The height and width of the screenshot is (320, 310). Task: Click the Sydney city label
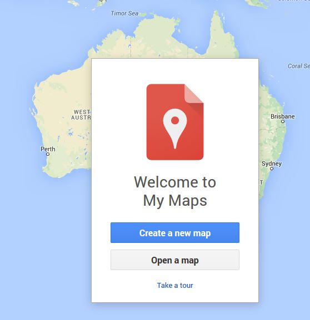point(272,164)
